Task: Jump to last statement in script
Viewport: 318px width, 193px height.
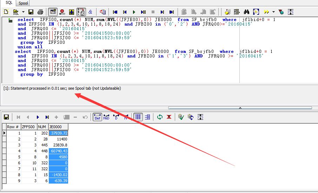Action: click(172, 12)
